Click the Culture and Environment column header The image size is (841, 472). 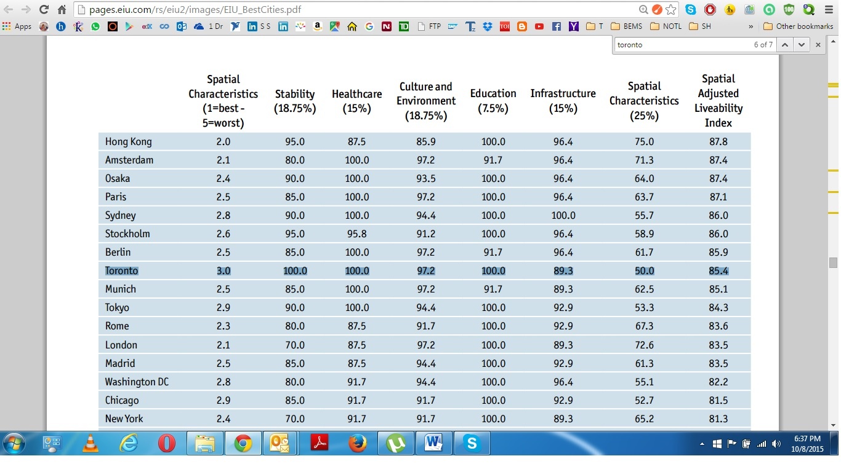coord(426,101)
